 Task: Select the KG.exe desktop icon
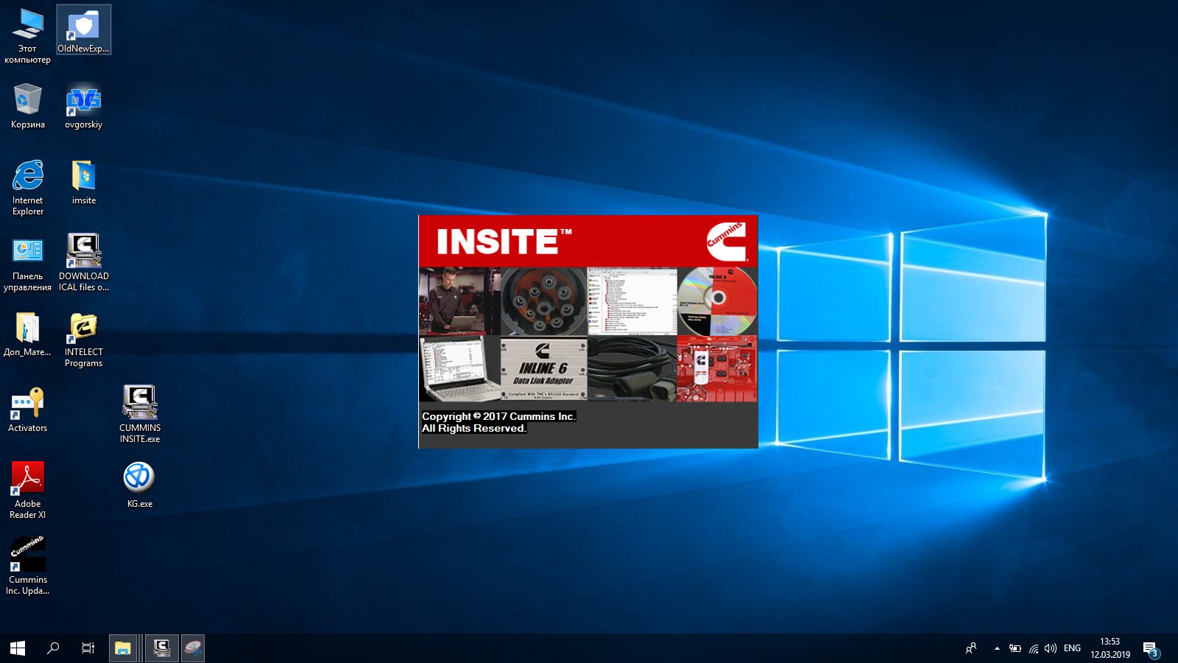139,478
